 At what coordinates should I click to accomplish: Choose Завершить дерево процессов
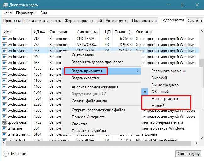pyautogui.click(x=97, y=62)
